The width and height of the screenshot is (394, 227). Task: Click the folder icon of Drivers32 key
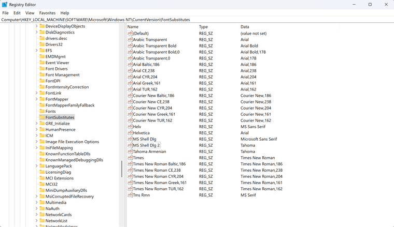[x=42, y=44]
